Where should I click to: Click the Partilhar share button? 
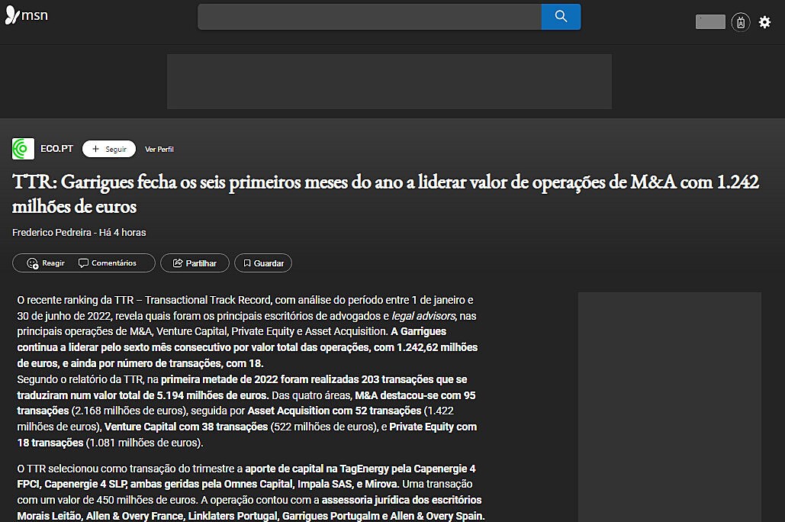pos(195,263)
